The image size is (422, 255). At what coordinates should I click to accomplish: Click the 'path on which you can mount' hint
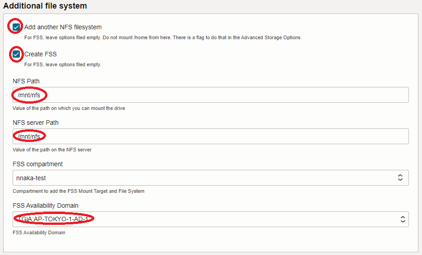point(69,108)
